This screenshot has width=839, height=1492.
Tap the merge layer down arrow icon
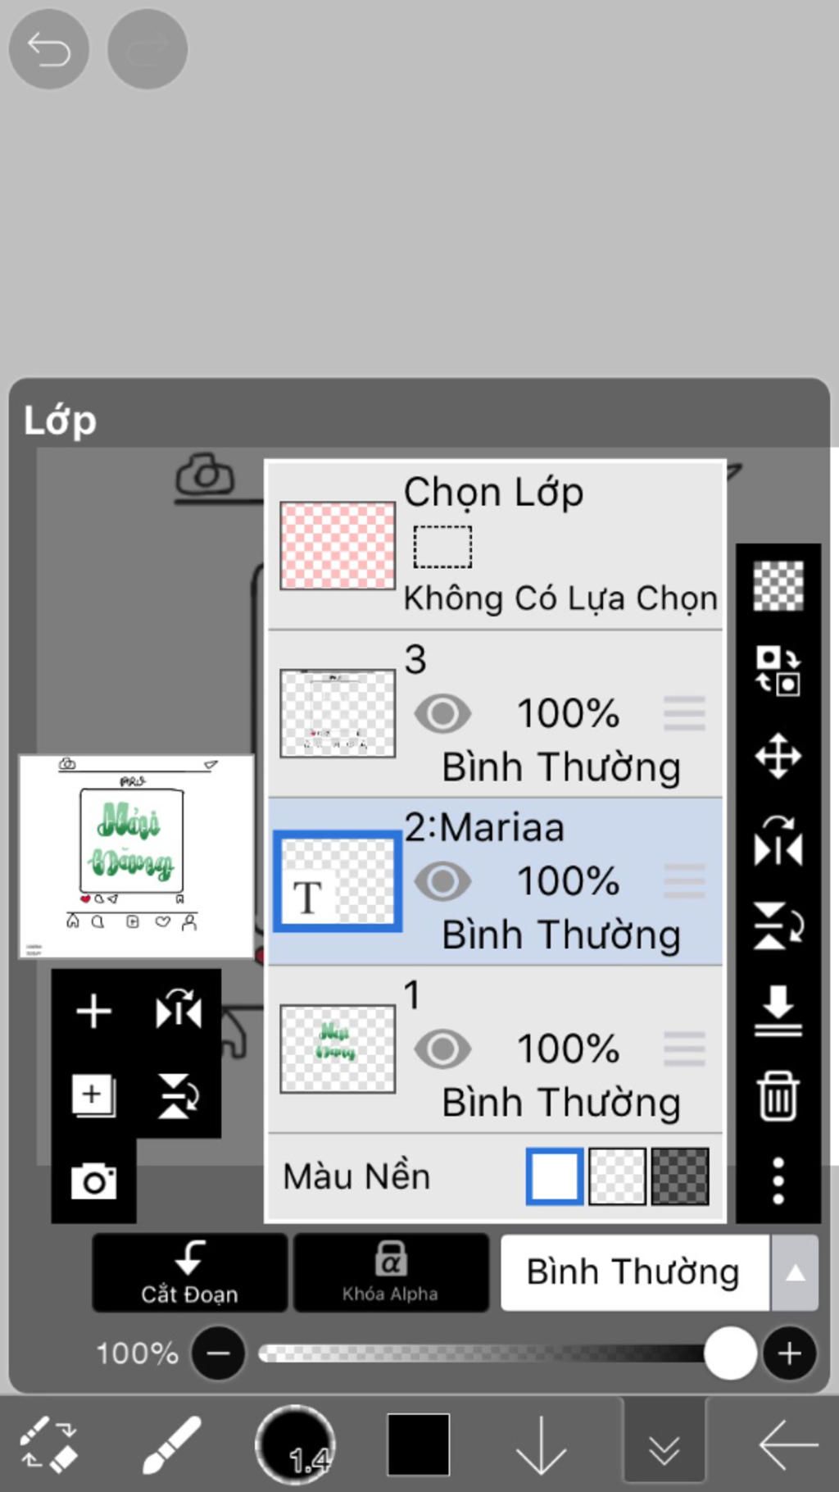coord(778,1010)
